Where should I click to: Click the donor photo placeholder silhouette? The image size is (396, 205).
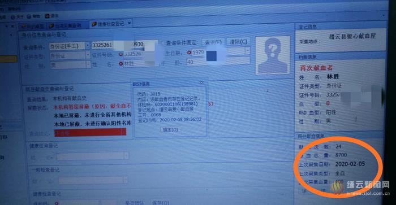(273, 55)
